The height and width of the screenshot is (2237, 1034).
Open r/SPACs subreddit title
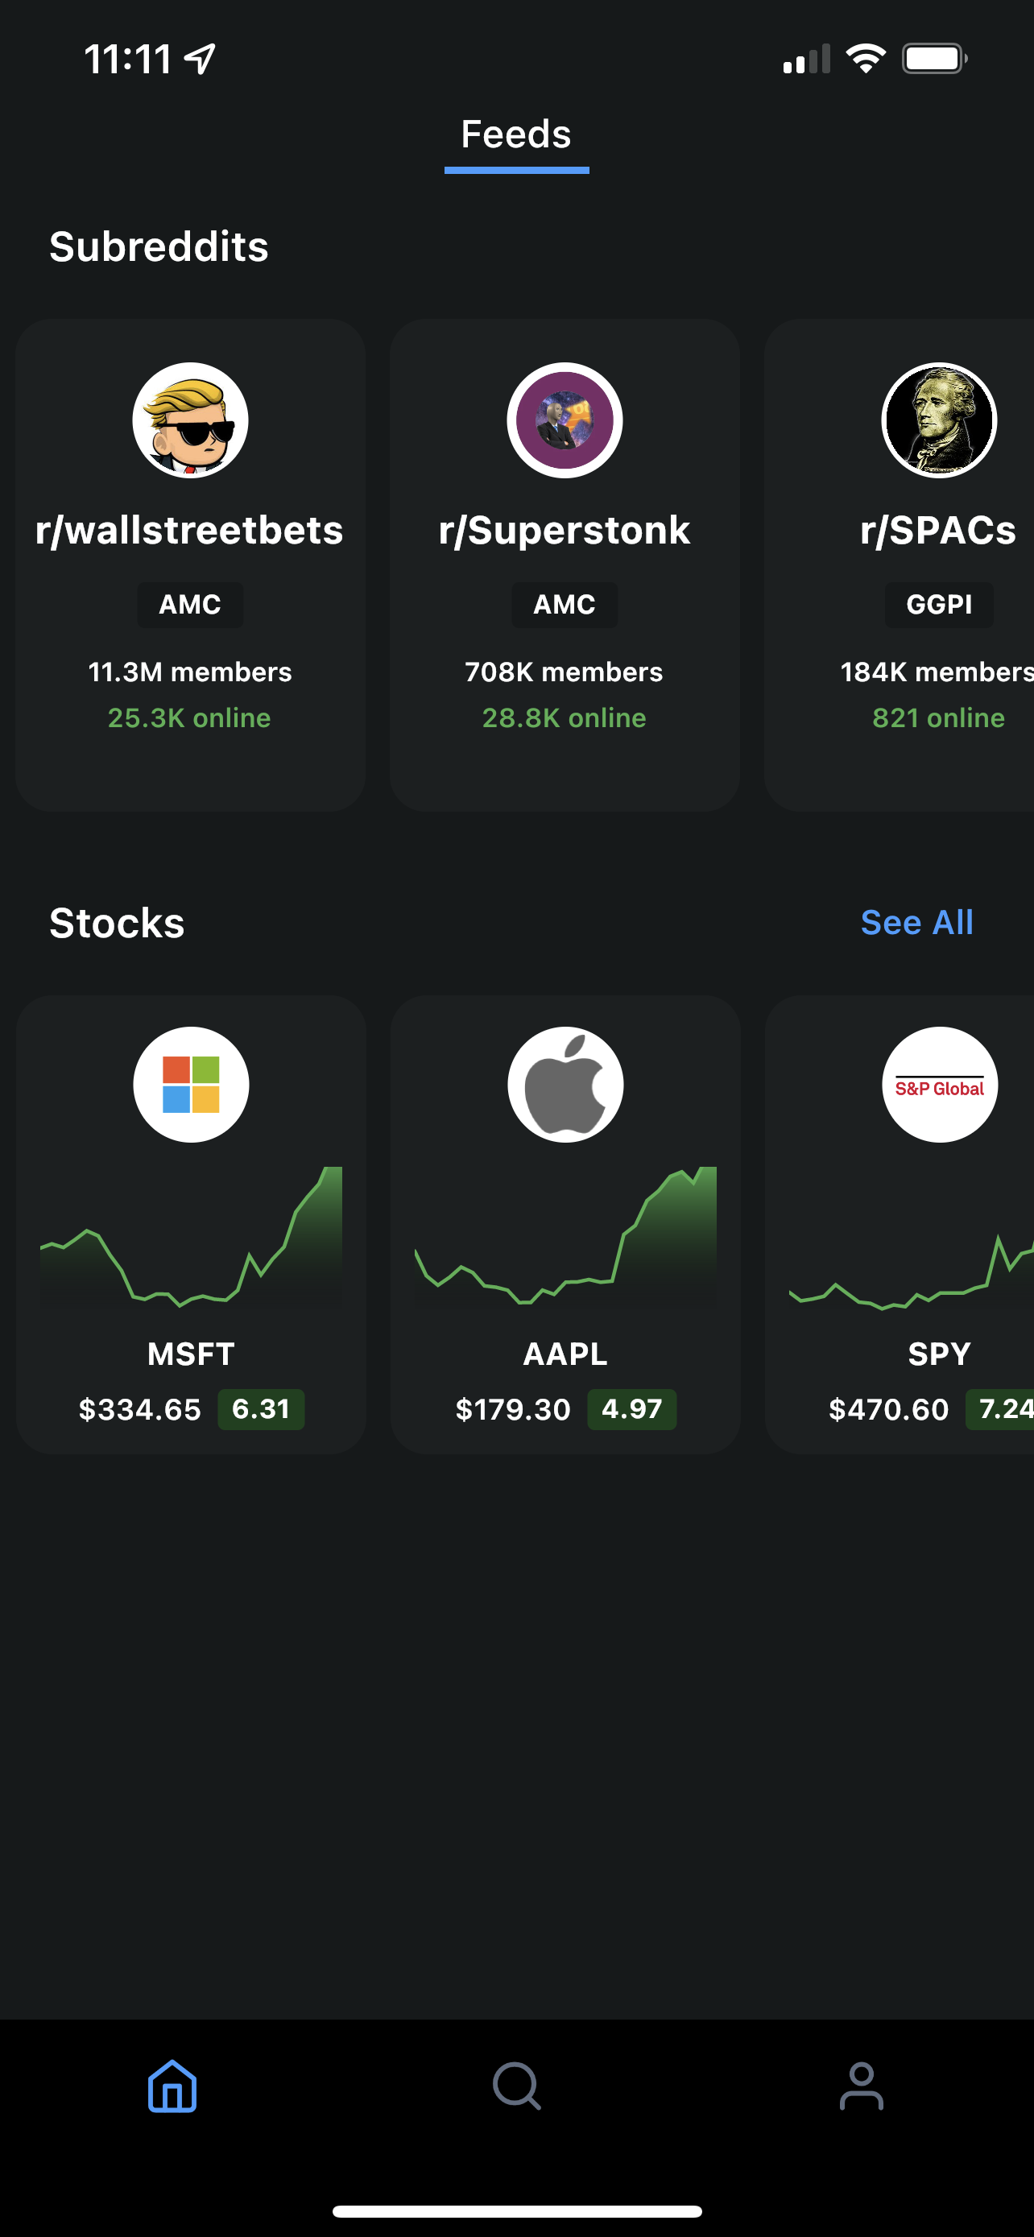coord(937,531)
